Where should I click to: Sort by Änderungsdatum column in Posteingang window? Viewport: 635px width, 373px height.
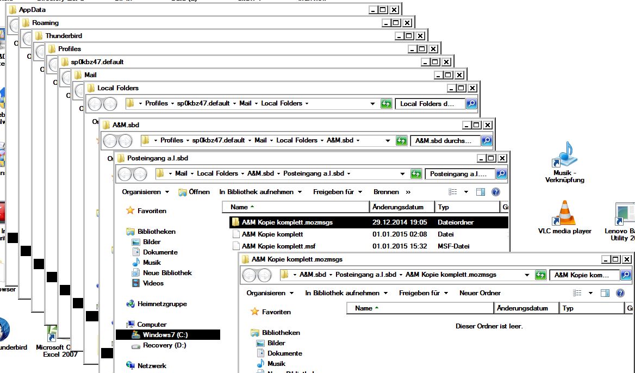(401, 207)
